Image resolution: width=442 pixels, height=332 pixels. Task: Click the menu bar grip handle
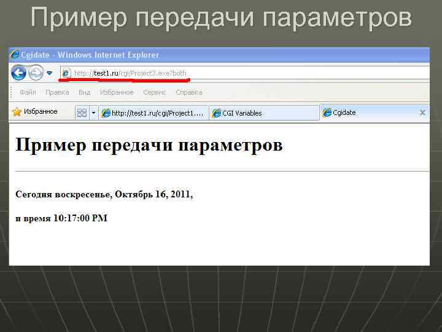[12, 92]
